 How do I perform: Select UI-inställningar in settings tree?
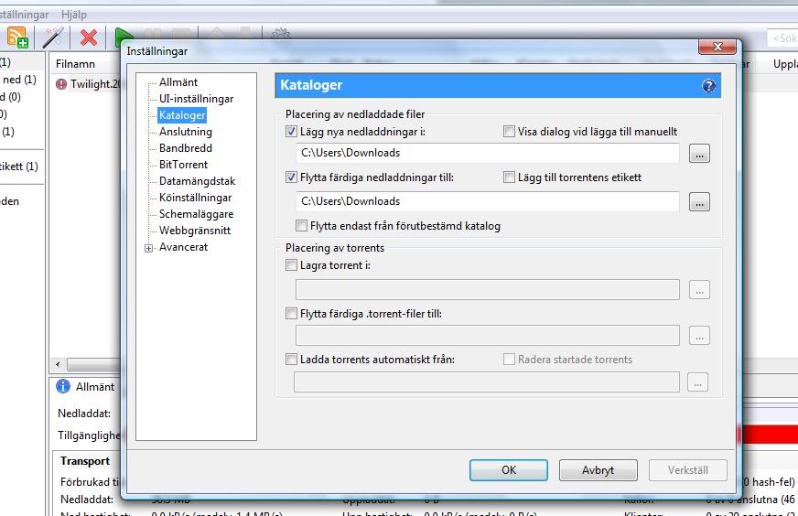point(196,99)
